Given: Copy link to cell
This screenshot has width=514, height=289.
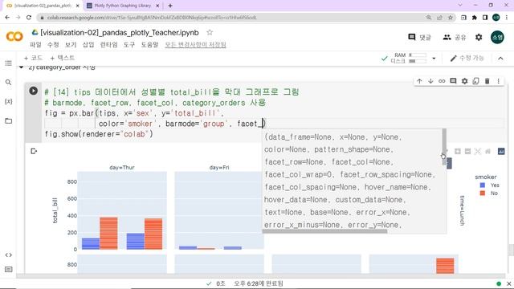Looking at the screenshot, I should (x=442, y=81).
